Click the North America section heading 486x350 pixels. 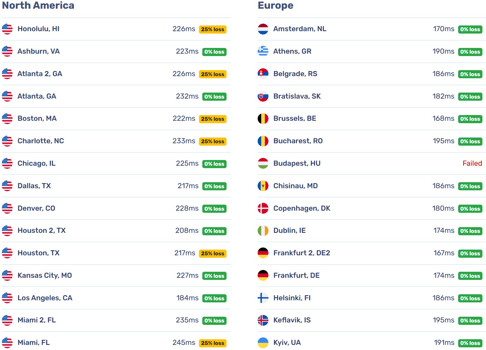[x=38, y=5]
